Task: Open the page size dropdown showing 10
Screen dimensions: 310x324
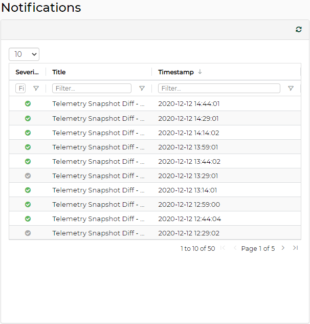Action: pyautogui.click(x=24, y=54)
